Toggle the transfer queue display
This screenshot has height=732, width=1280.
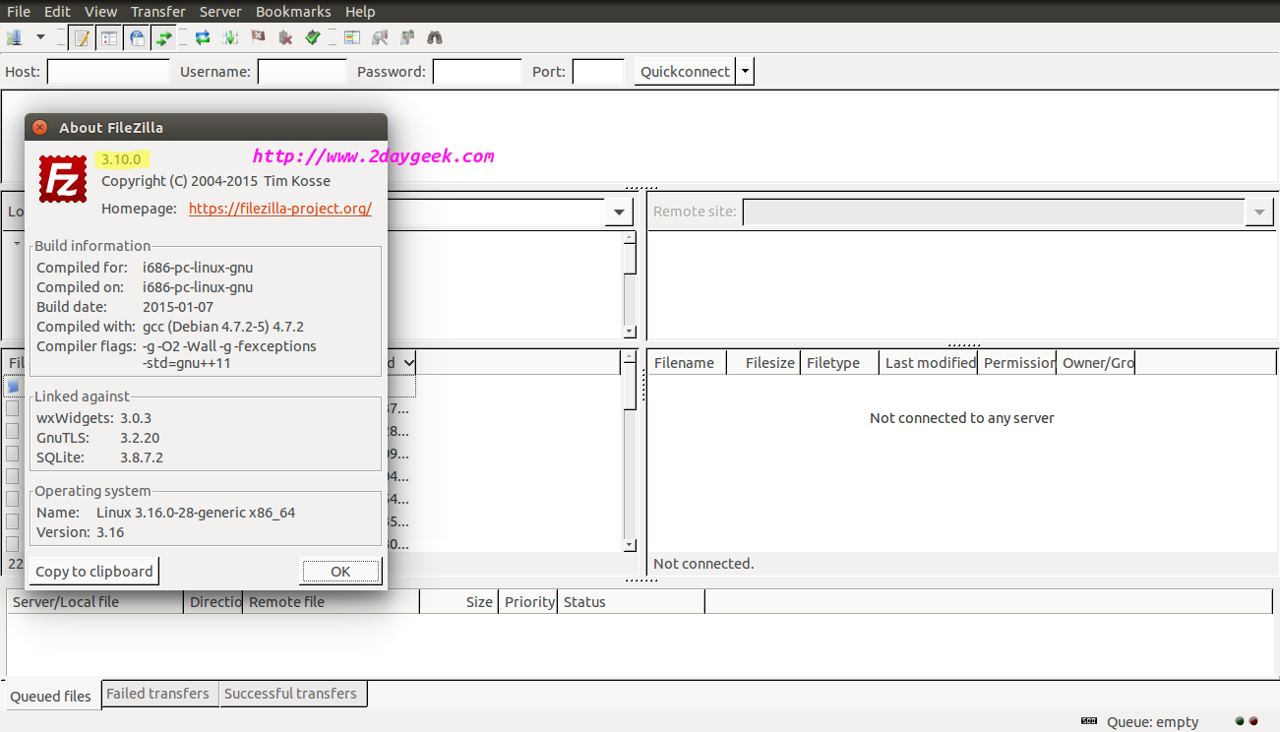click(164, 38)
